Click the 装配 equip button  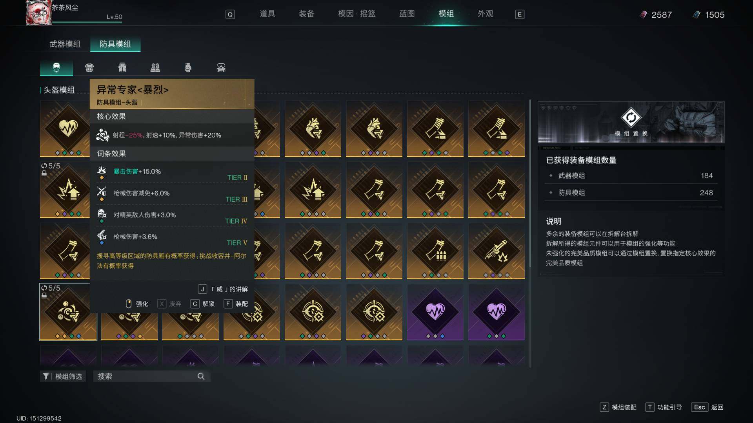tap(236, 304)
